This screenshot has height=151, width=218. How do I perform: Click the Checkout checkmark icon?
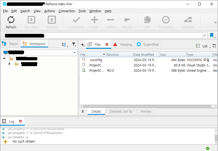coord(76,20)
